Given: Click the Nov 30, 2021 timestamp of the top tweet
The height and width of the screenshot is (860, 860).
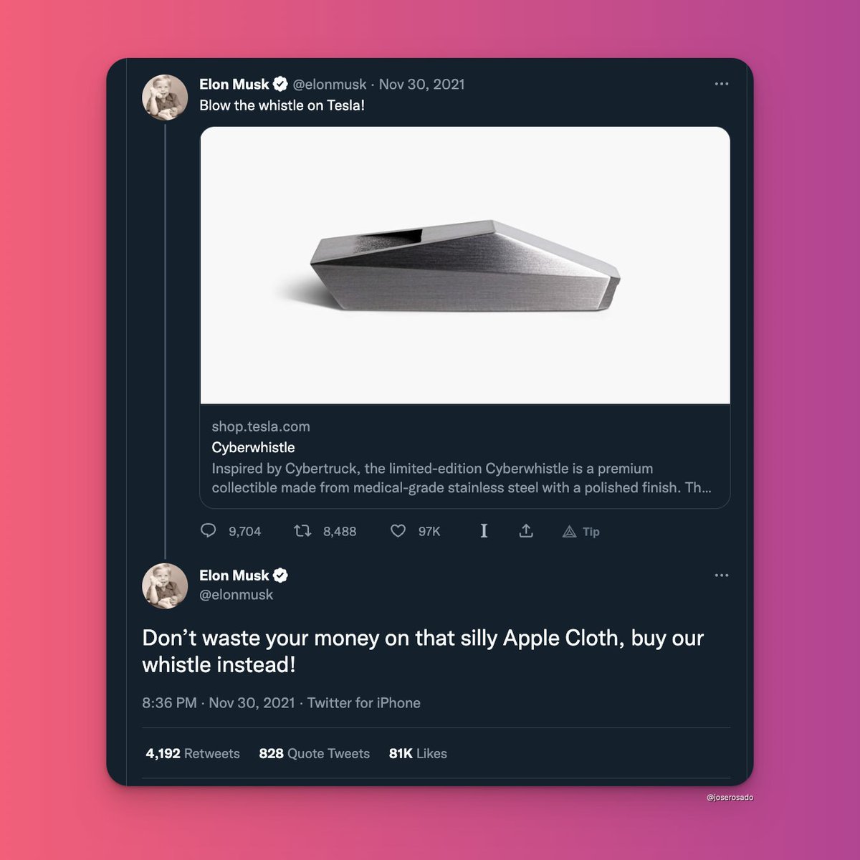Looking at the screenshot, I should coord(421,84).
